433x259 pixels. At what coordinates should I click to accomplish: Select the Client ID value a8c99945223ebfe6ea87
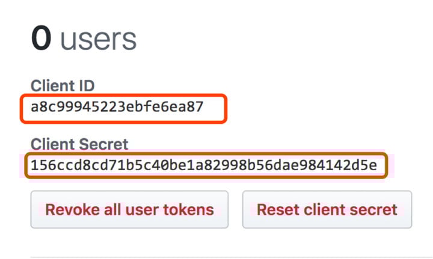point(117,107)
